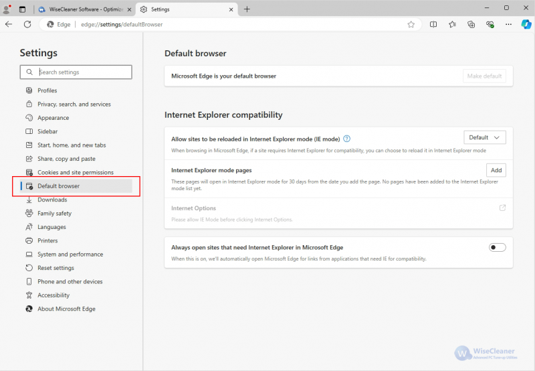Click the Edge site info label
Image resolution: width=535 pixels, height=371 pixels.
59,24
